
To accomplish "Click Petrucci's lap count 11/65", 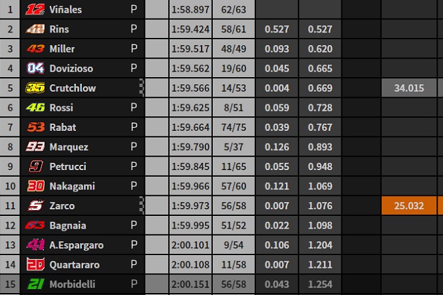I will 233,166.
